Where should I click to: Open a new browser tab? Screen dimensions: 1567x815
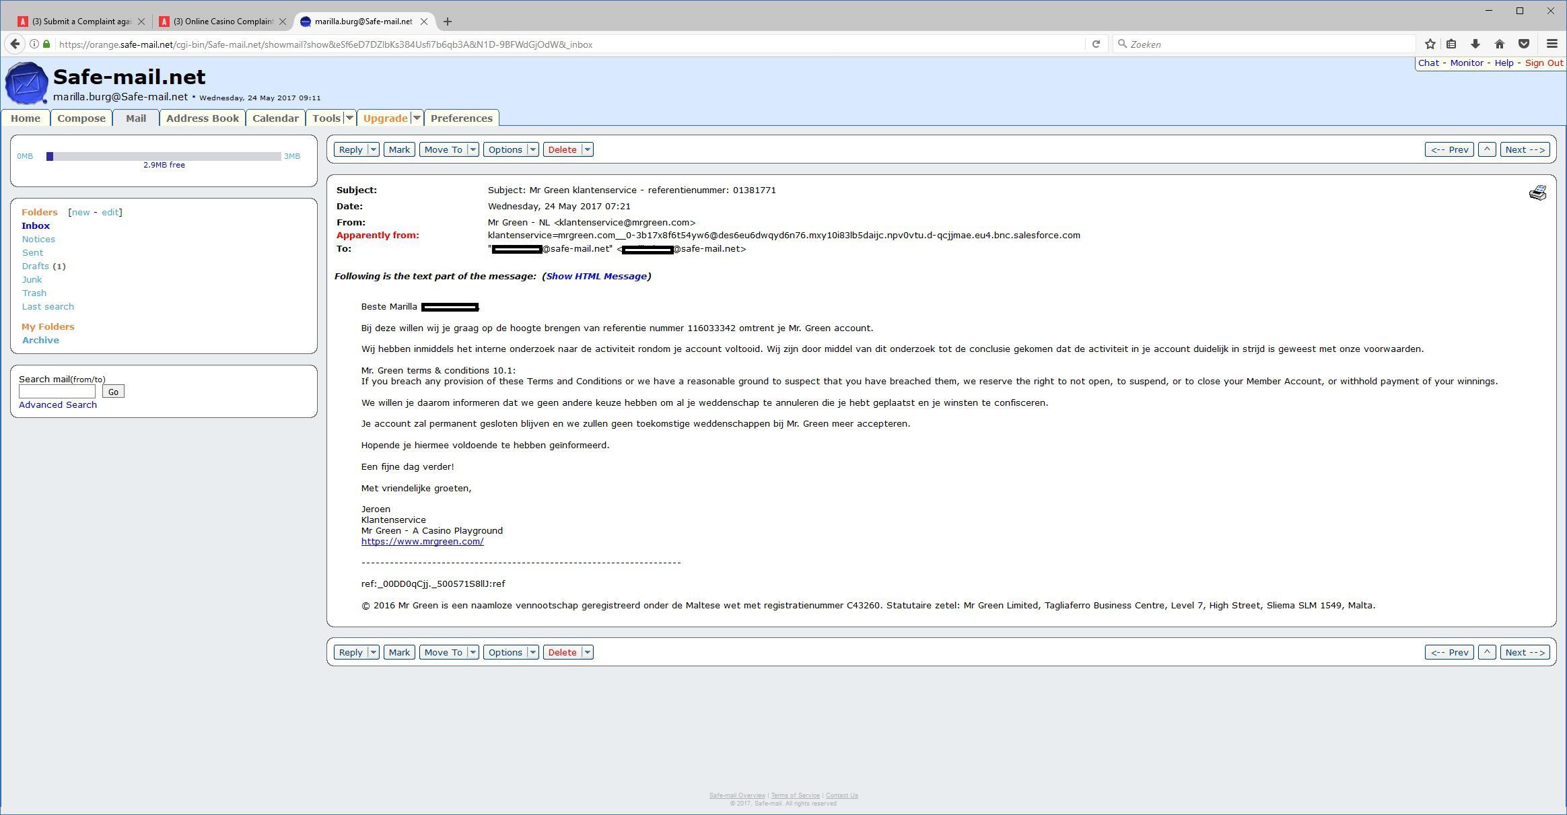point(448,22)
